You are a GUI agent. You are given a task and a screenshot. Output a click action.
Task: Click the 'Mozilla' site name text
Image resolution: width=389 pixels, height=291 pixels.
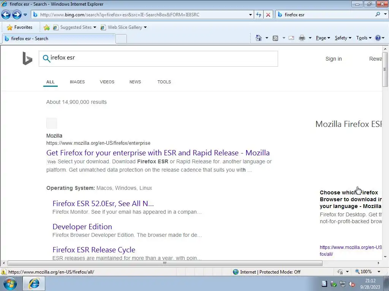click(54, 136)
